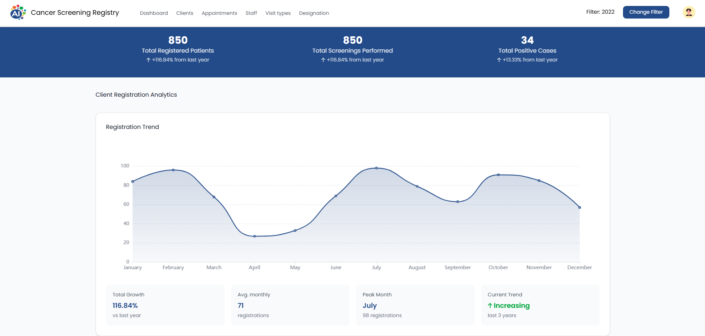Image resolution: width=705 pixels, height=336 pixels.
Task: Open the Dashboard nav item
Action: pyautogui.click(x=154, y=13)
